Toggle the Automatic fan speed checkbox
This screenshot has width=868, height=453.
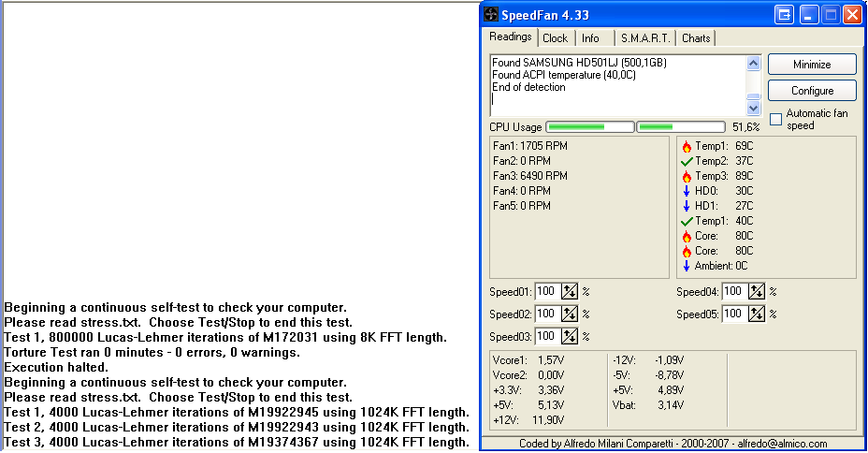[776, 119]
